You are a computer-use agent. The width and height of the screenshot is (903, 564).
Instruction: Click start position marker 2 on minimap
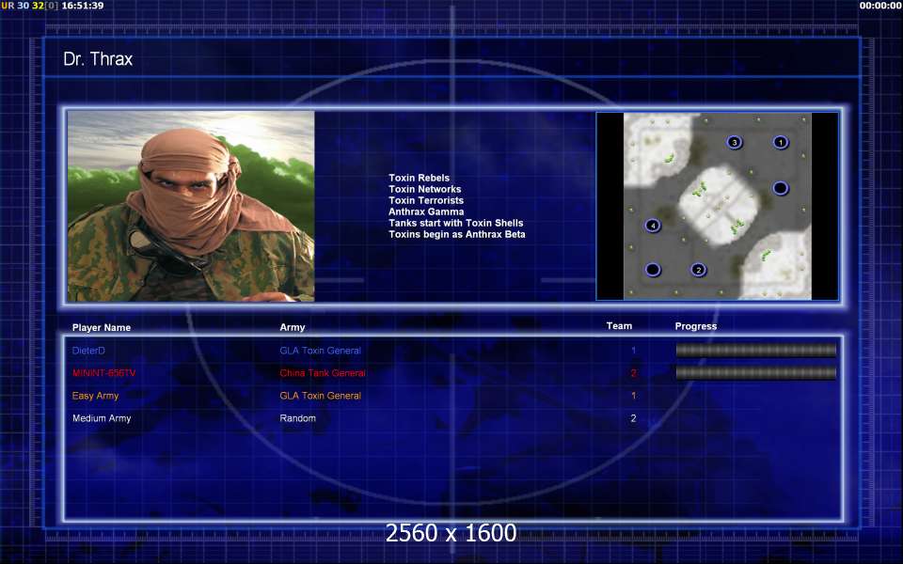point(699,270)
